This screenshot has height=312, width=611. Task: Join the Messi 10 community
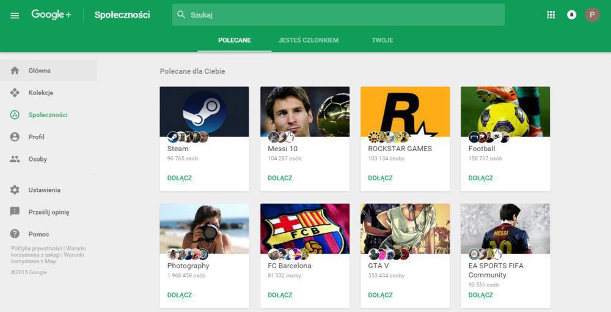(x=280, y=178)
